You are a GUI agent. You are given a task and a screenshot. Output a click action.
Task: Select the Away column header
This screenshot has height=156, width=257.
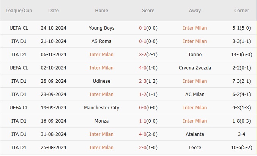195,11
